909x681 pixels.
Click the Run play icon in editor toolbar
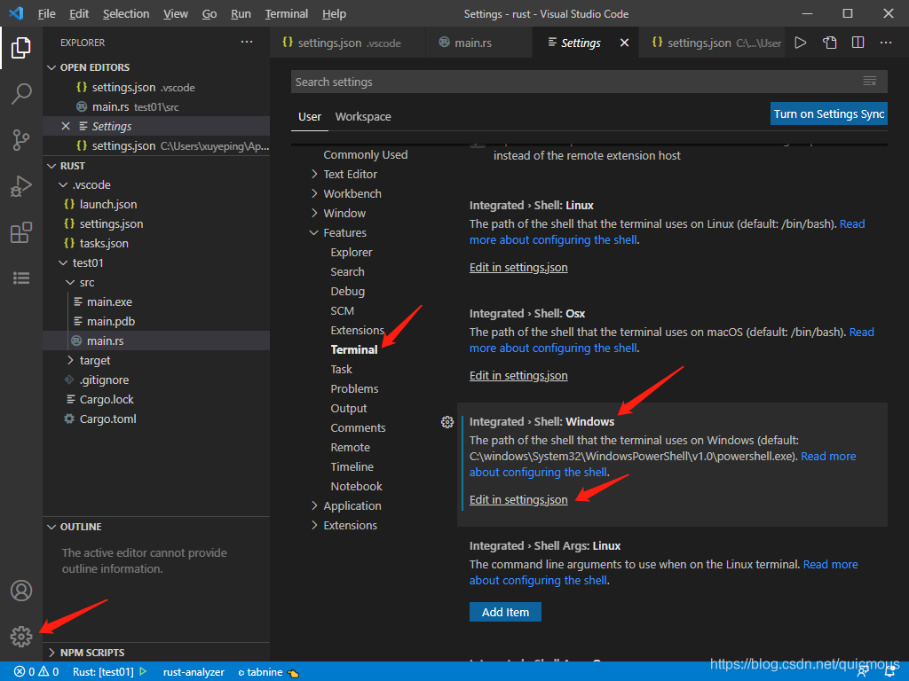[801, 43]
